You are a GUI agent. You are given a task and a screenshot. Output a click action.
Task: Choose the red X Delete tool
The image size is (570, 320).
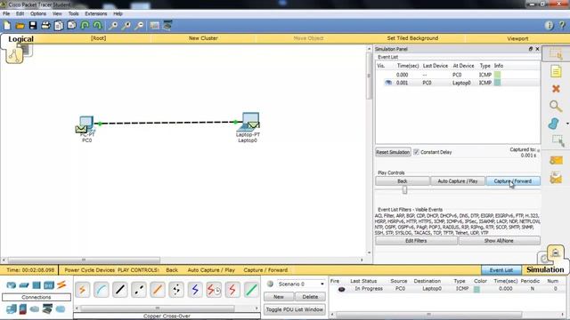tap(556, 89)
